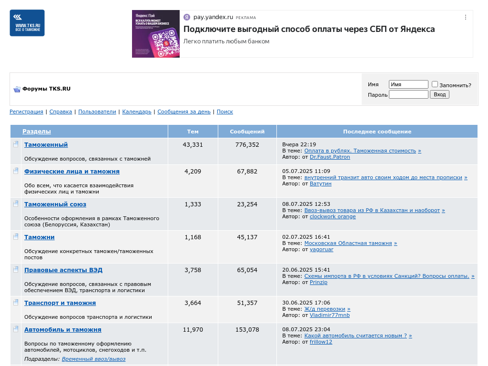Click the Форумы TKS.RU folder icon
The height and width of the screenshot is (366, 488).
click(17, 89)
